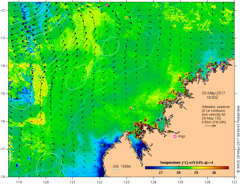Click the '1000m' depth contour label
This screenshot has height=185, width=240.
(126, 166)
